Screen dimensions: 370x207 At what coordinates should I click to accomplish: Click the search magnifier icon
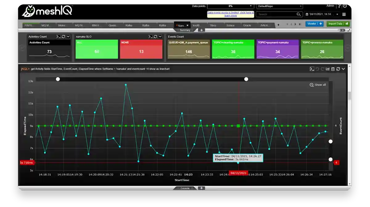click(298, 14)
